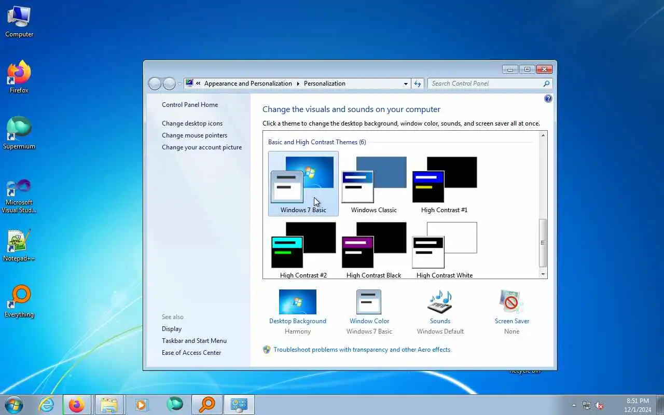Image resolution: width=664 pixels, height=415 pixels.
Task: Refresh the Control Panel address bar
Action: [x=418, y=84]
